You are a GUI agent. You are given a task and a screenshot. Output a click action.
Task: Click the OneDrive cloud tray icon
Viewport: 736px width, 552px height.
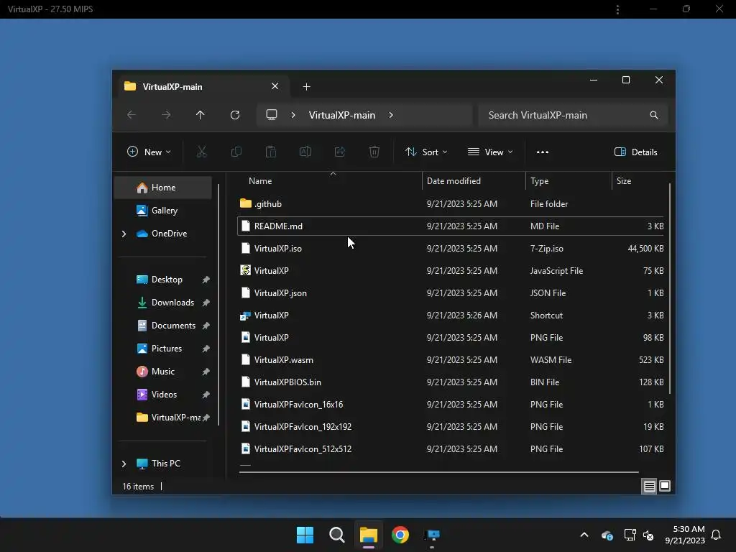pos(607,535)
